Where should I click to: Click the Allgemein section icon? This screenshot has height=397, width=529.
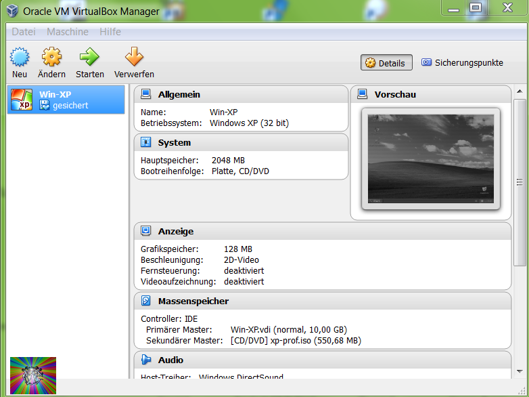[x=146, y=94]
